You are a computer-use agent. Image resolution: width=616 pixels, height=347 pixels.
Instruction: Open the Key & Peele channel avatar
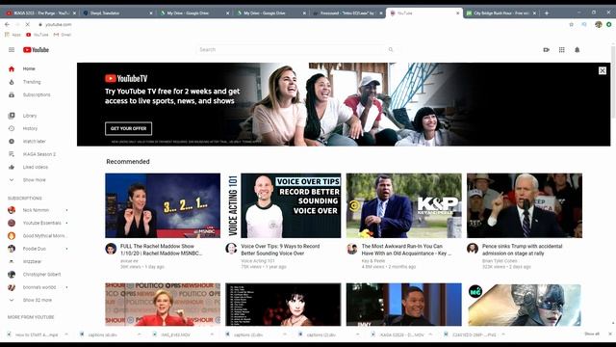(x=352, y=249)
